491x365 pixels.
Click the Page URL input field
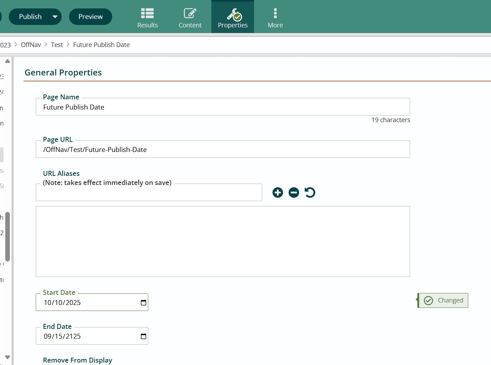pos(223,149)
